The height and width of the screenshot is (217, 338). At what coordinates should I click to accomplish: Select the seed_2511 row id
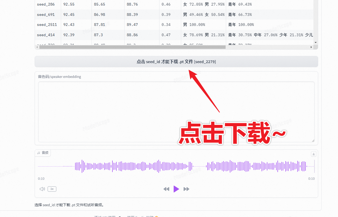[47, 25]
